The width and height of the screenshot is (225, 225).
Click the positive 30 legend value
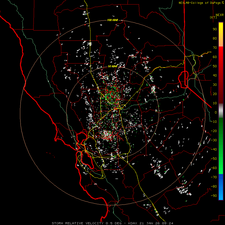pyautogui.click(x=215, y=85)
